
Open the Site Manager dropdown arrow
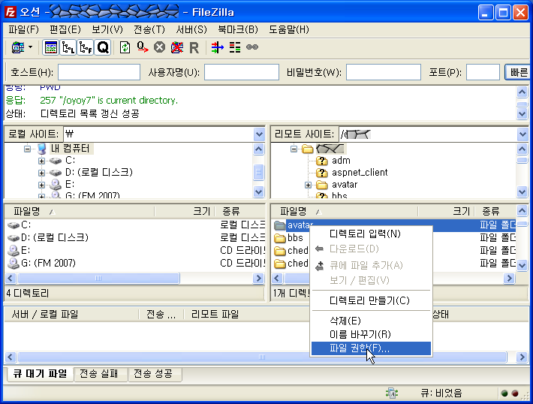tap(31, 47)
